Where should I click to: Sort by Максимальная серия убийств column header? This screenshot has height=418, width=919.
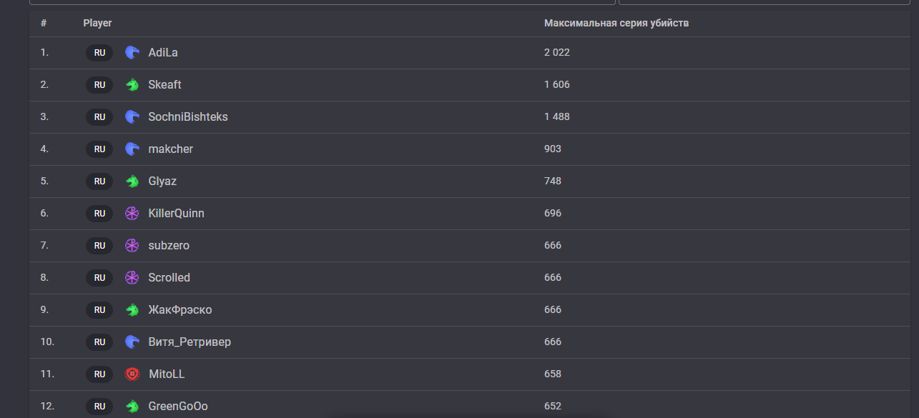(616, 23)
